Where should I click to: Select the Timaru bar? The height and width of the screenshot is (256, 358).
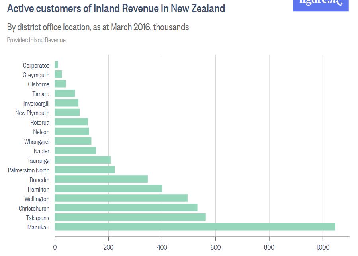65,93
